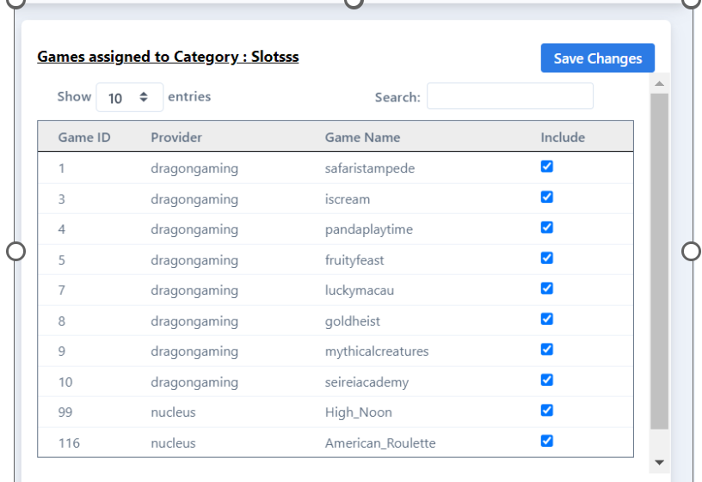Uncheck Include for mythicalcreatures
This screenshot has width=702, height=482.
(x=546, y=349)
